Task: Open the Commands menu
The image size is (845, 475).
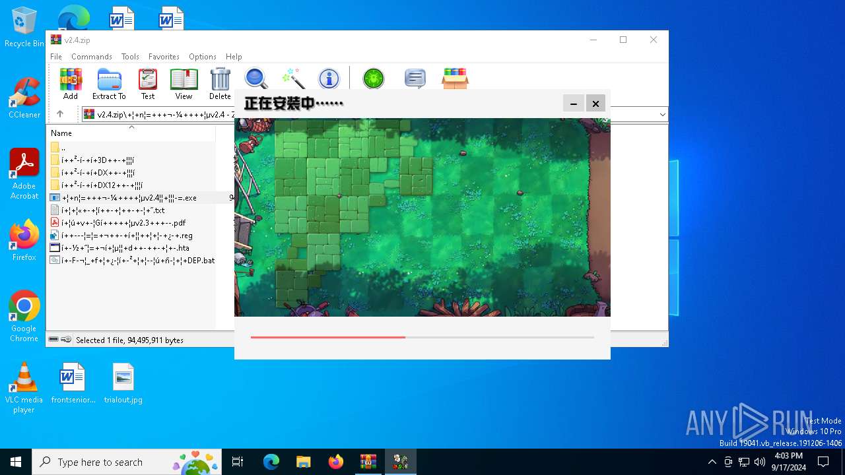Action: coord(92,57)
